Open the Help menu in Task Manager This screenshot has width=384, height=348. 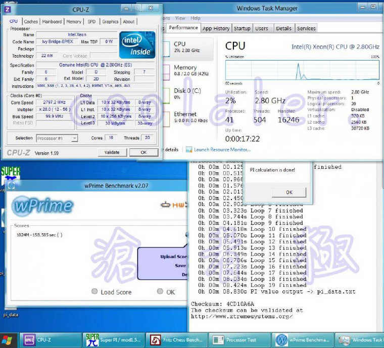click(196, 18)
